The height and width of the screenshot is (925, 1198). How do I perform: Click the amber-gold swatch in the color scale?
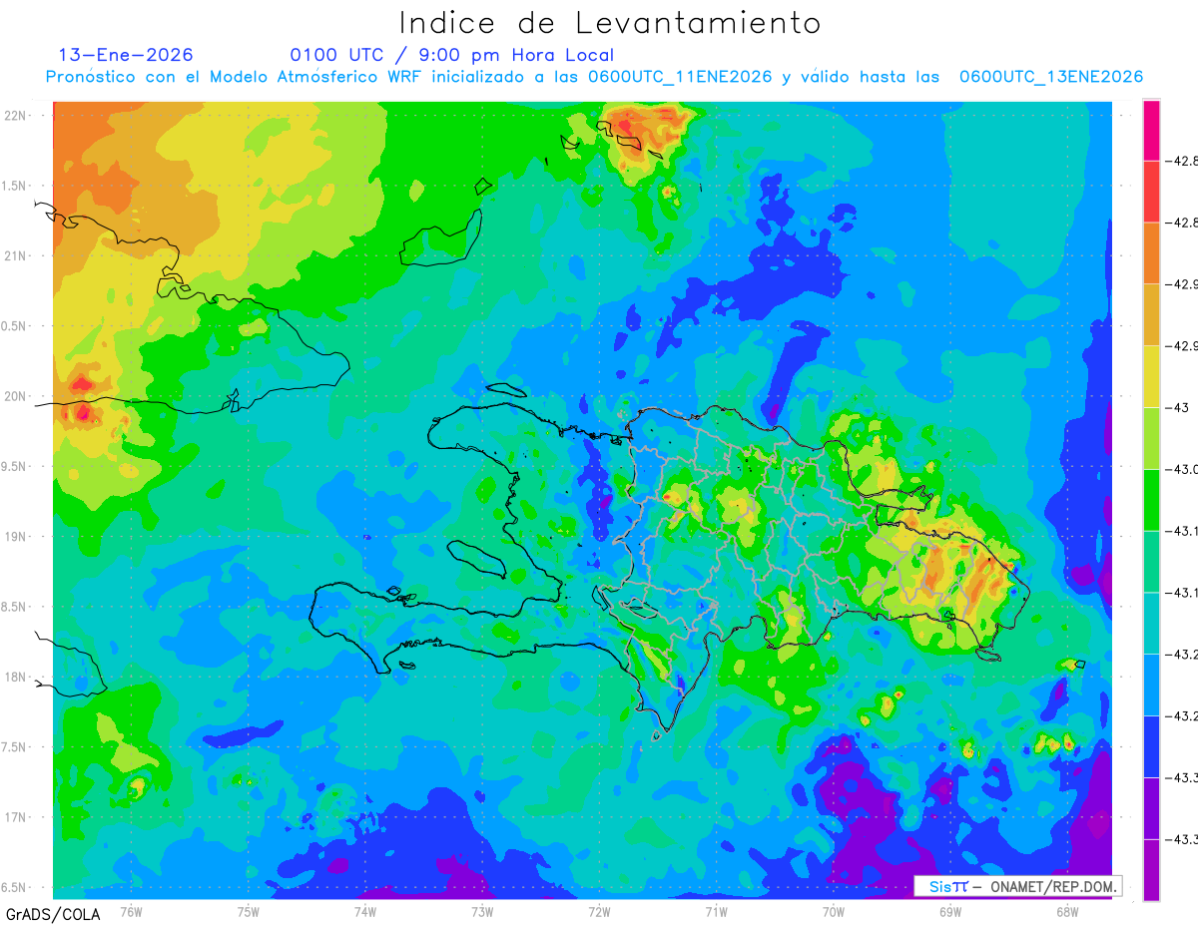(1151, 315)
